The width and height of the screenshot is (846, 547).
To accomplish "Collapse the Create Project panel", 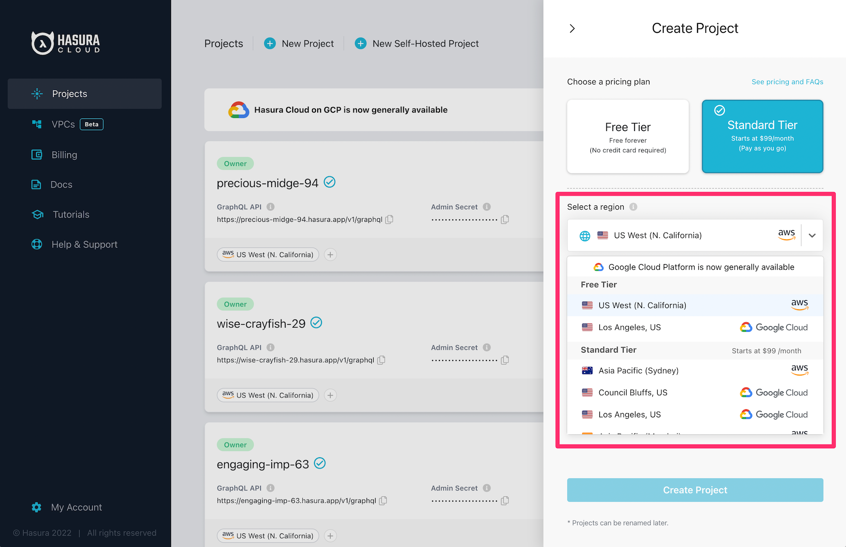I will [572, 28].
